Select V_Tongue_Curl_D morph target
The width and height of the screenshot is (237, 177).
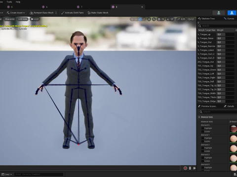206,58
